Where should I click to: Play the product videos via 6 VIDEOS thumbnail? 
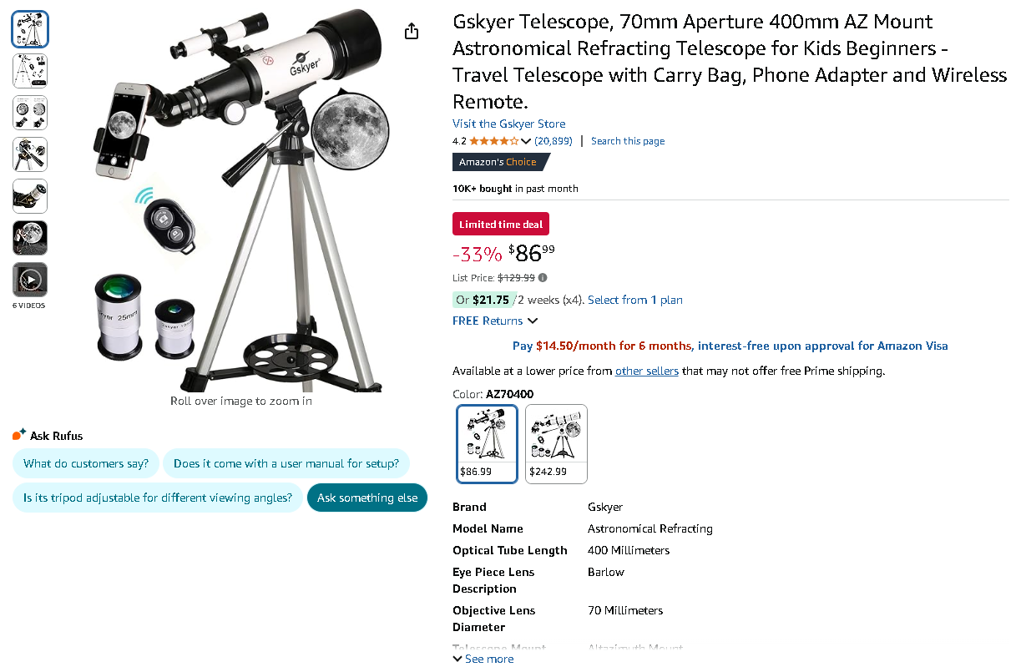(x=29, y=280)
